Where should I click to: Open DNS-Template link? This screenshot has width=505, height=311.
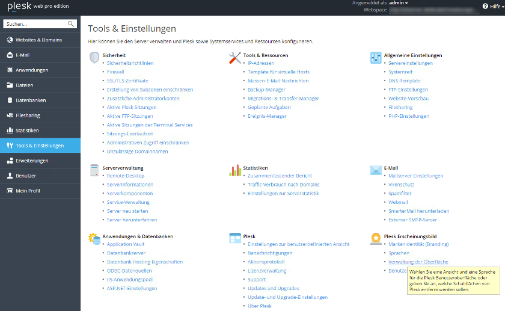click(404, 81)
